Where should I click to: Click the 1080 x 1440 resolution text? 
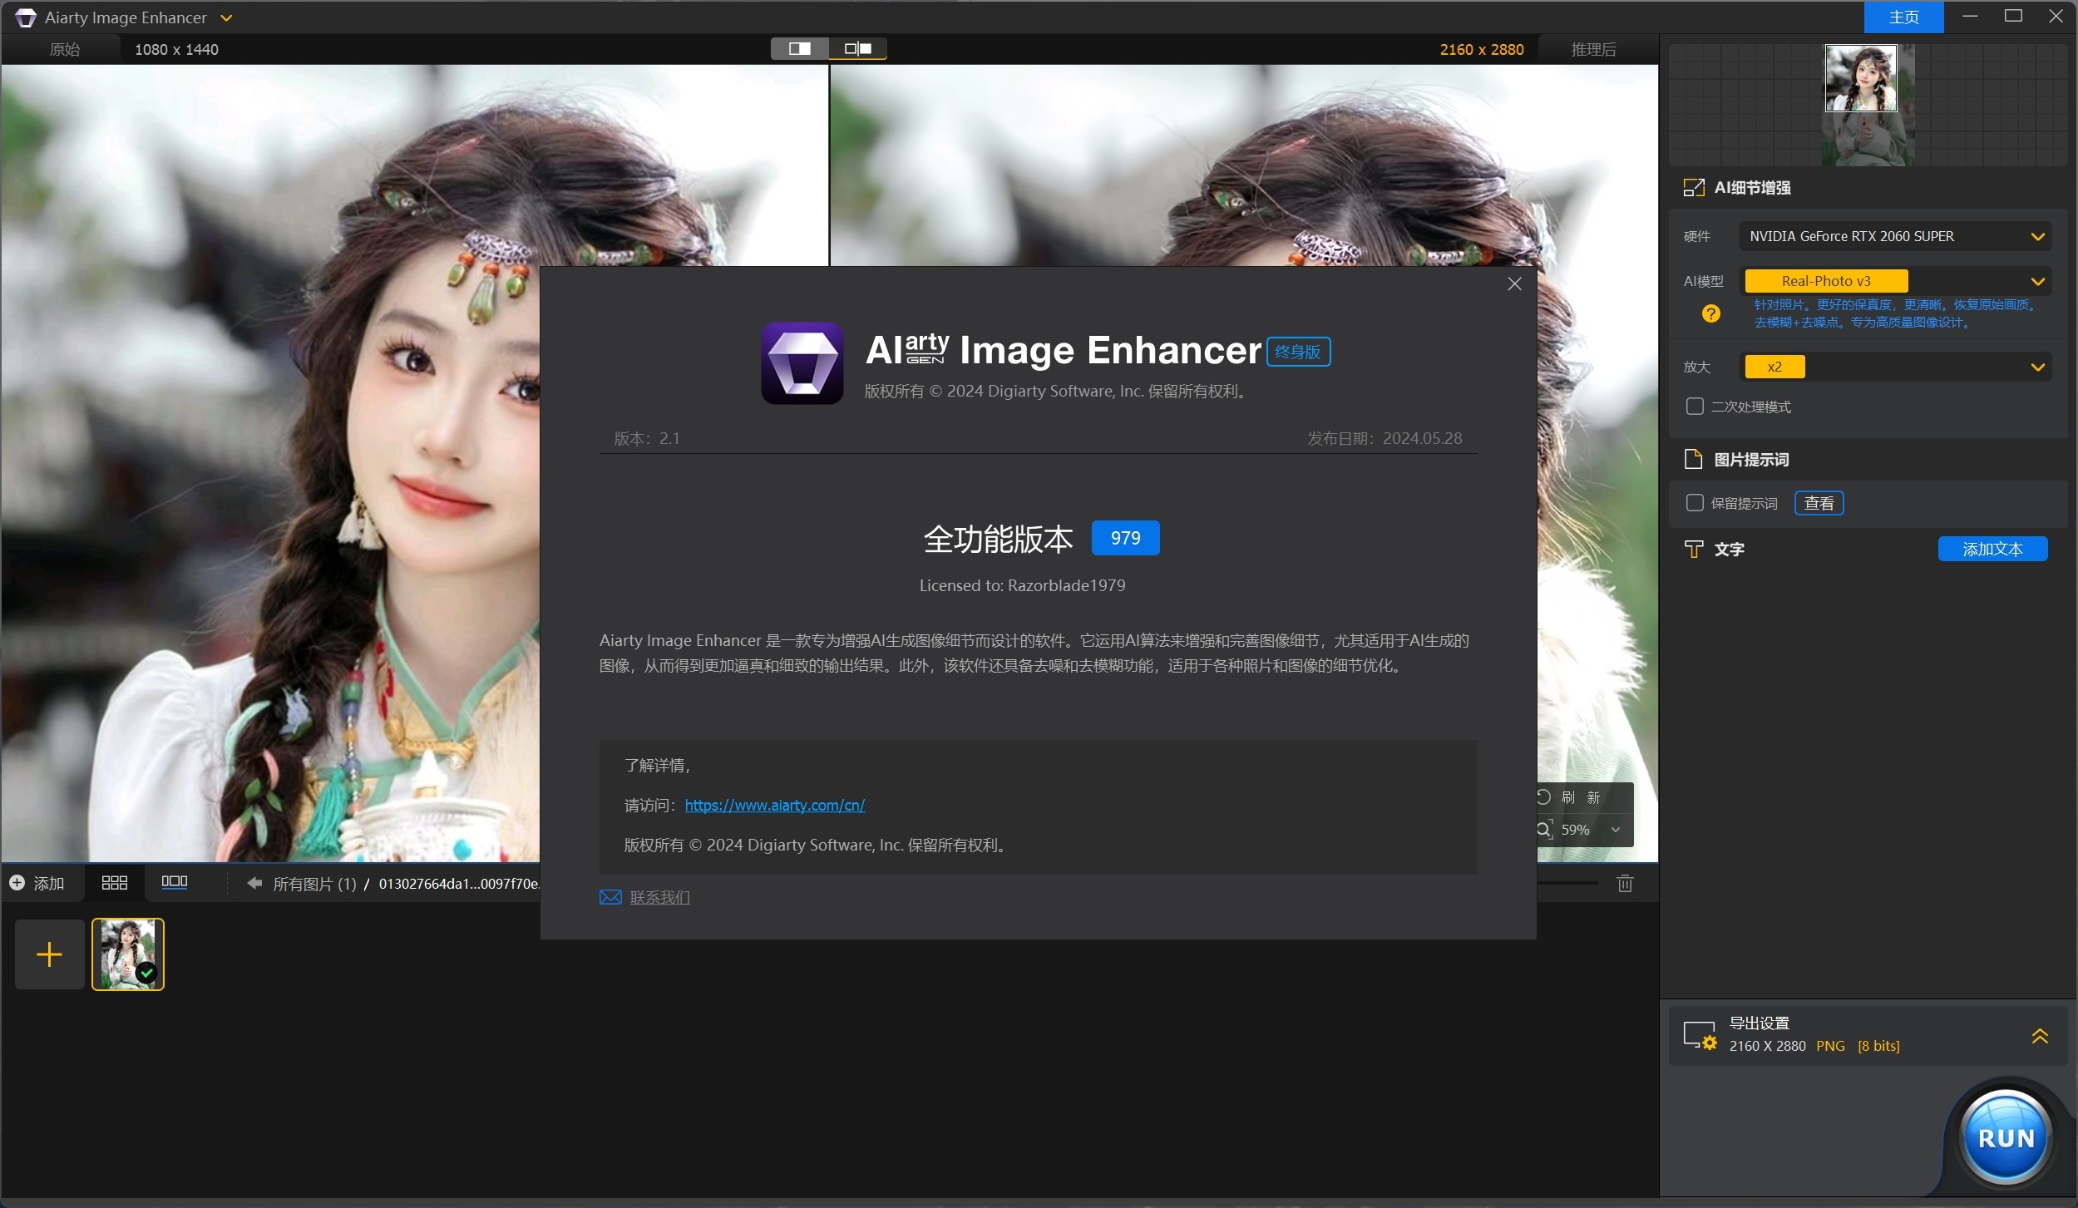(x=176, y=49)
